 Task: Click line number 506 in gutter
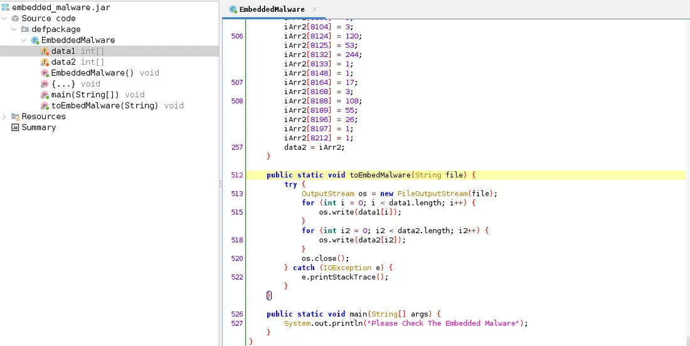(236, 36)
